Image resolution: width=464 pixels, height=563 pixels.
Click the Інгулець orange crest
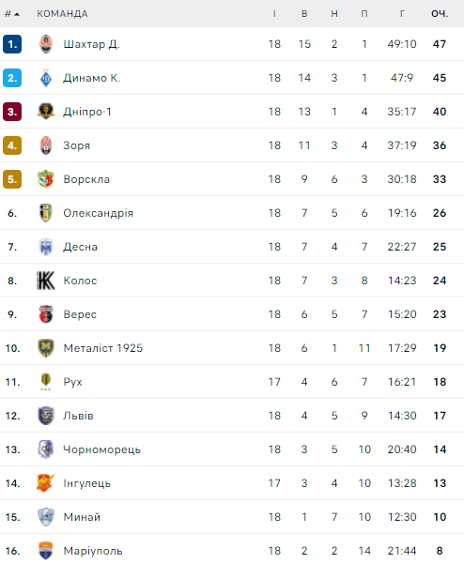point(46,483)
